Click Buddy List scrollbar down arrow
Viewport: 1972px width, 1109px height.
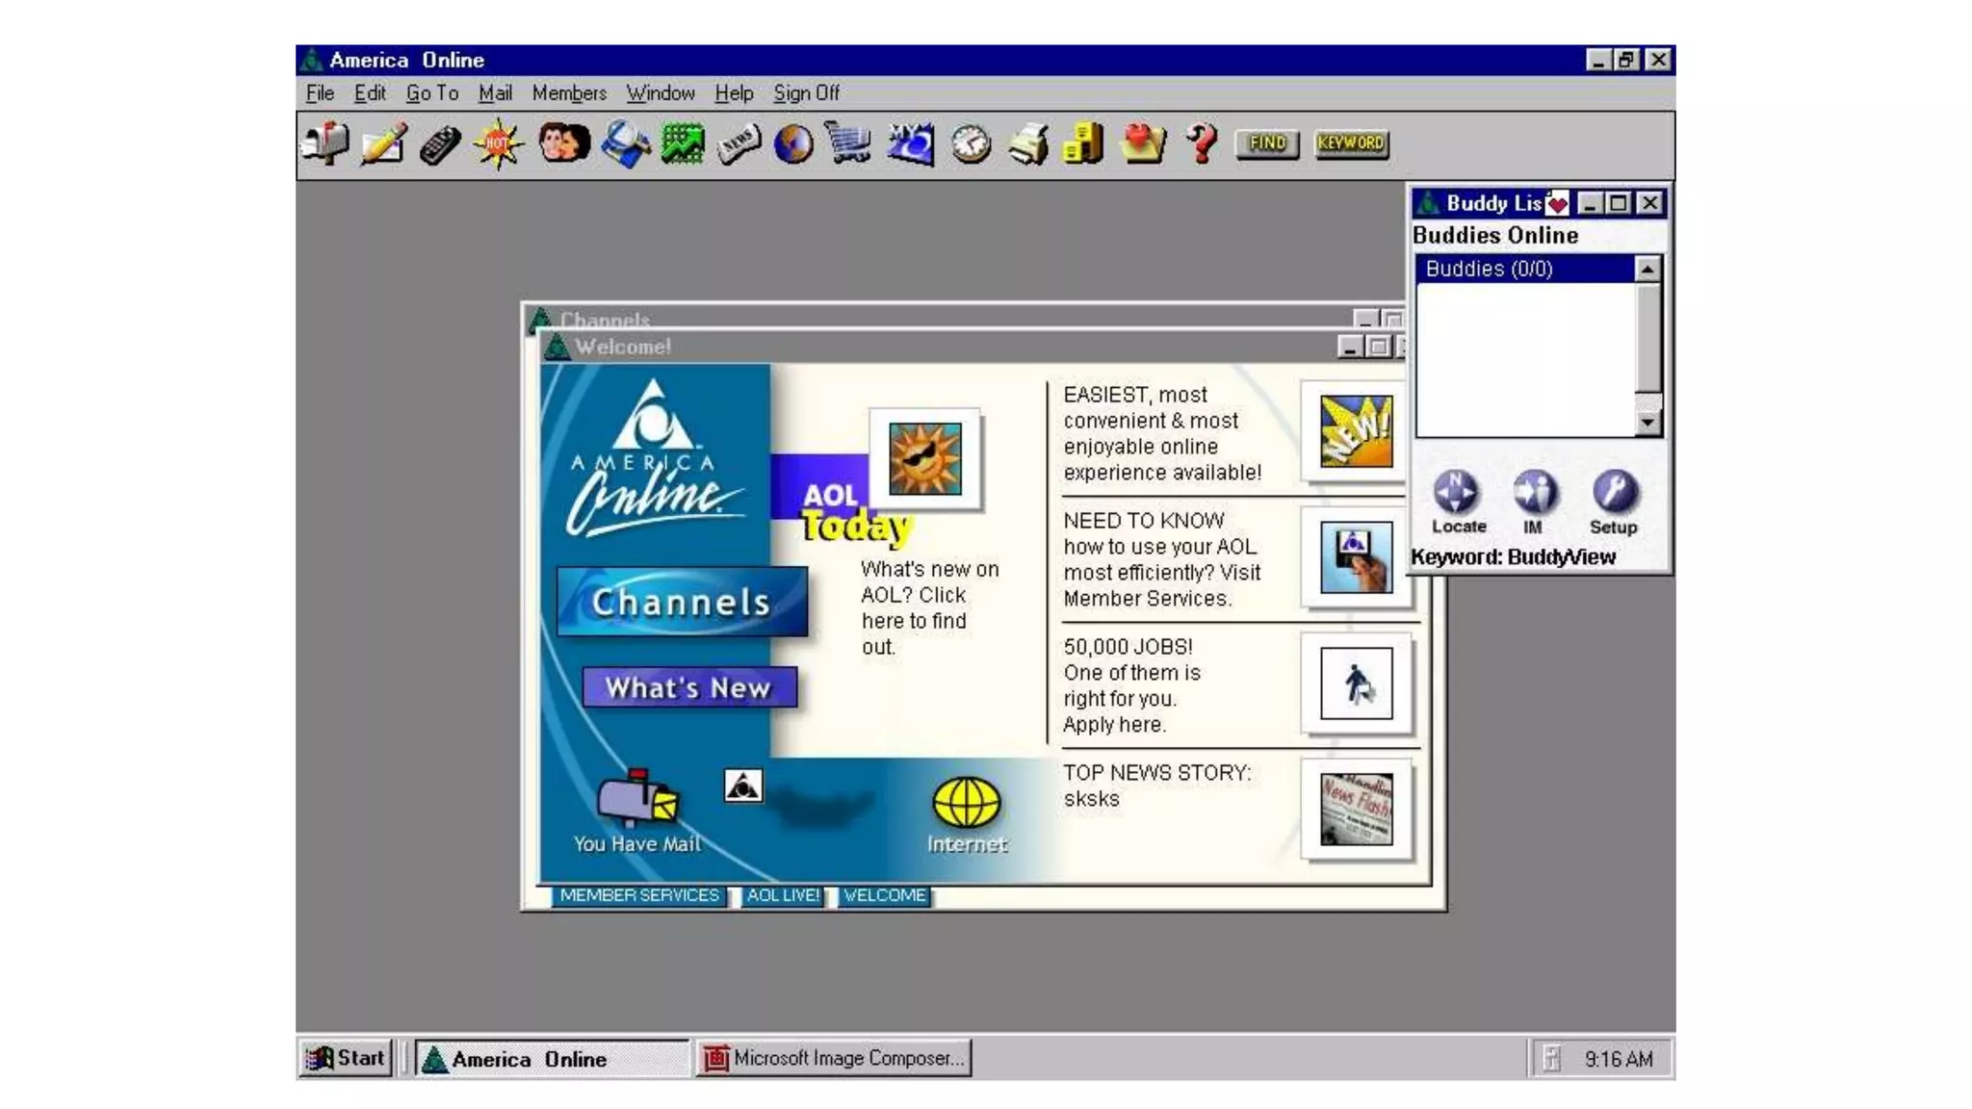[x=1648, y=423]
